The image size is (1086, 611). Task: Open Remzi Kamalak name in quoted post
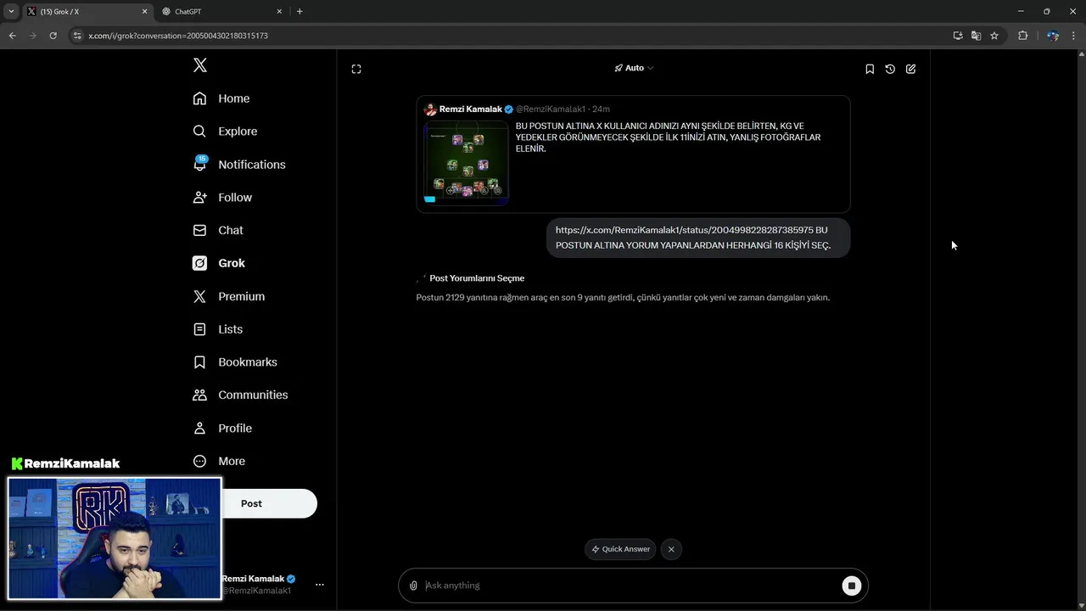click(x=471, y=109)
